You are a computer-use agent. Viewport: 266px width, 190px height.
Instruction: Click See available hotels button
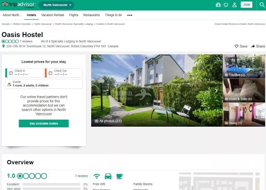(44, 123)
